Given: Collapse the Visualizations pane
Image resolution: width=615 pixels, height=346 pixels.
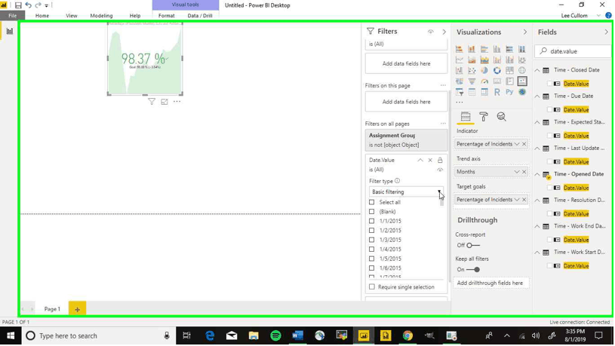Looking at the screenshot, I should coord(525,32).
